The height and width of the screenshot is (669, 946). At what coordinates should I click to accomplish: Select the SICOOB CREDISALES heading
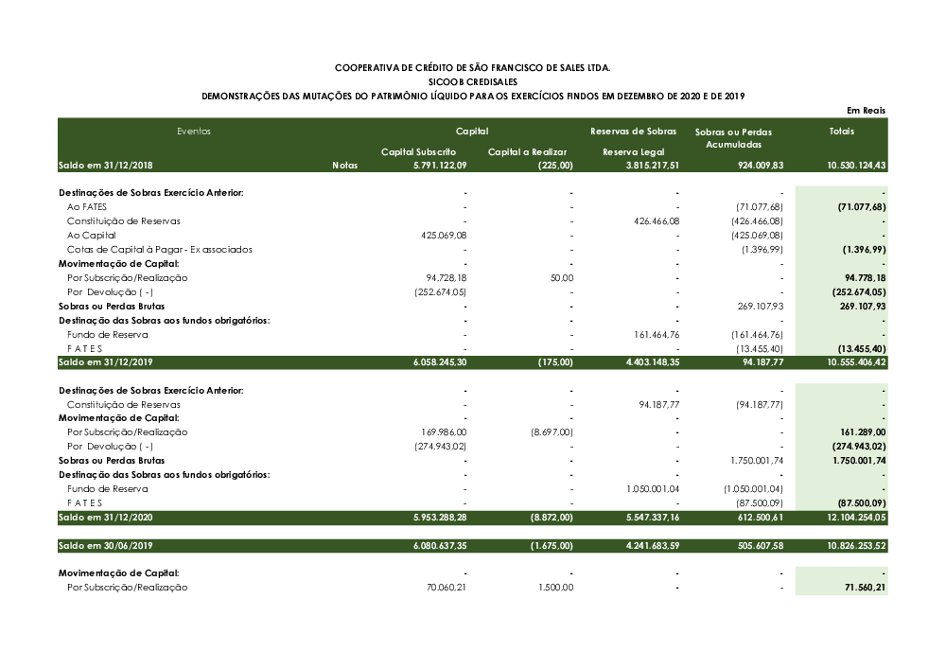click(472, 82)
